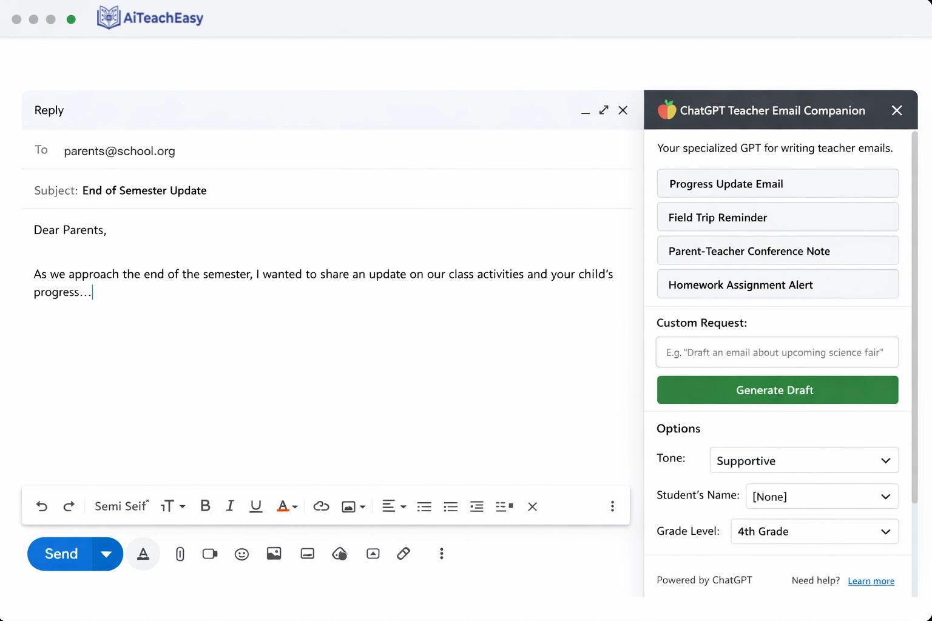Open the Learn more help link
This screenshot has height=621, width=932.
871,580
